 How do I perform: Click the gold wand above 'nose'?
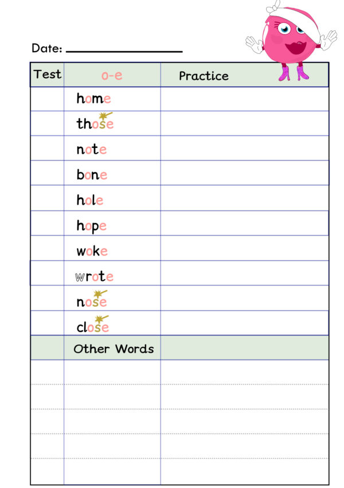100,294
